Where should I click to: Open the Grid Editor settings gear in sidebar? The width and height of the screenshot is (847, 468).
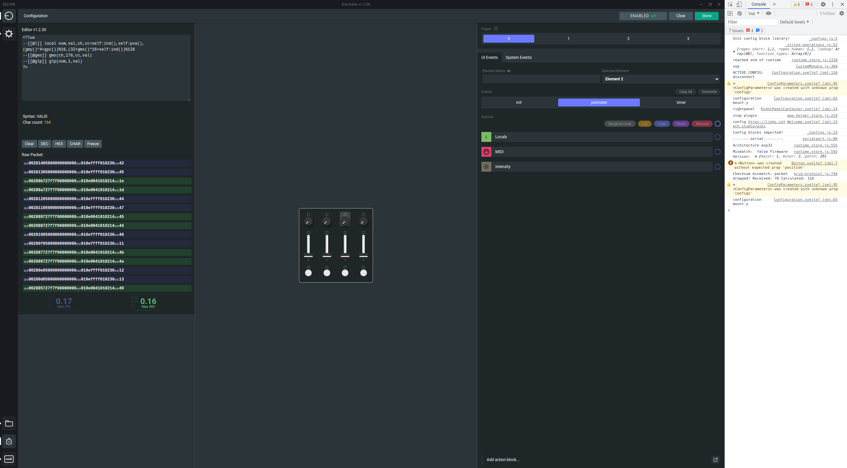9,33
